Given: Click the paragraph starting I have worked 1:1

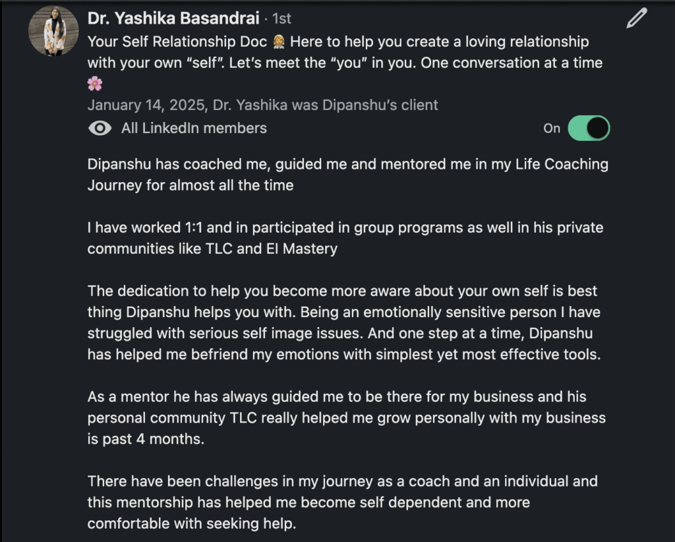Looking at the screenshot, I should tap(345, 238).
